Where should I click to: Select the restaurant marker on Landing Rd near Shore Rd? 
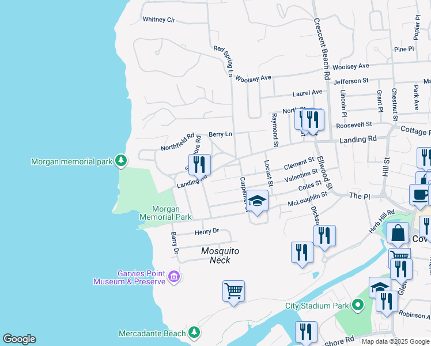click(199, 165)
